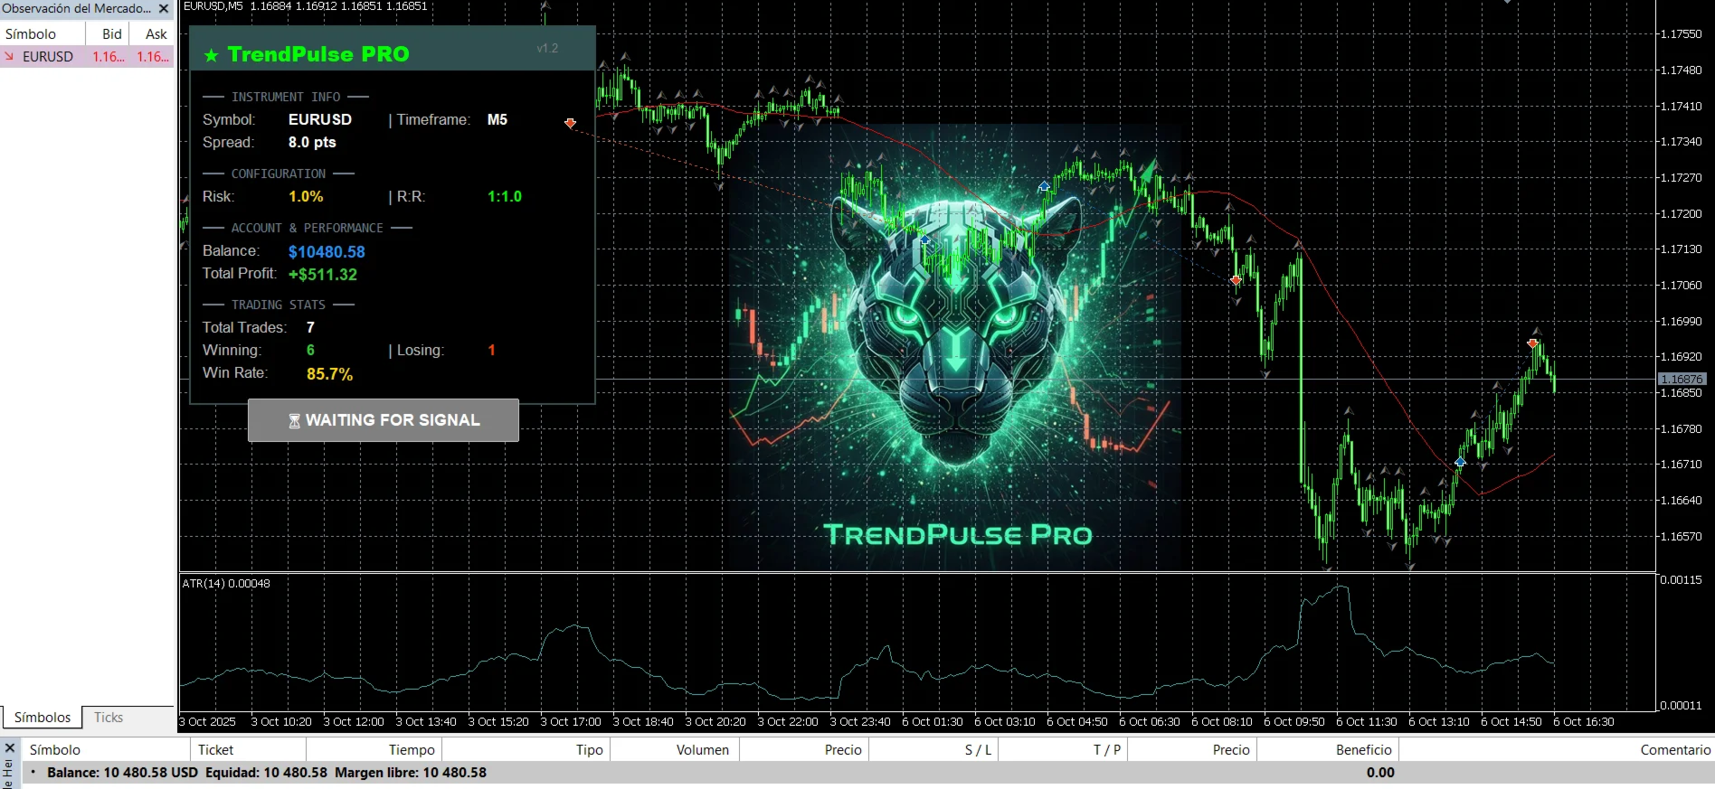The width and height of the screenshot is (1715, 789).
Task: Click the current price tag 1.16876
Action: tap(1682, 380)
